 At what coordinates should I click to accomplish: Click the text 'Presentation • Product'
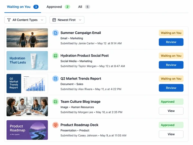pyautogui.click(x=75, y=130)
